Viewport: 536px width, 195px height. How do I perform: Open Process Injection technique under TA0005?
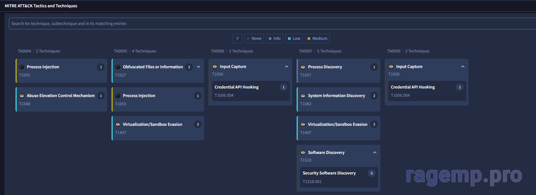pyautogui.click(x=158, y=100)
